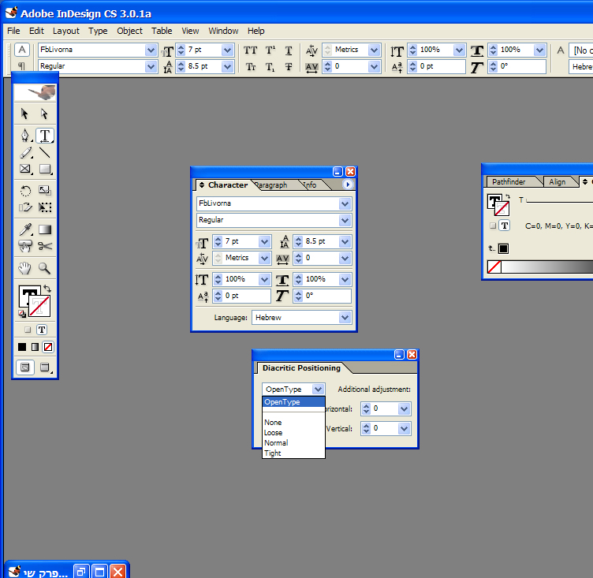The image size is (593, 578).
Task: Open font size dropdown in Character panel
Action: (x=264, y=241)
